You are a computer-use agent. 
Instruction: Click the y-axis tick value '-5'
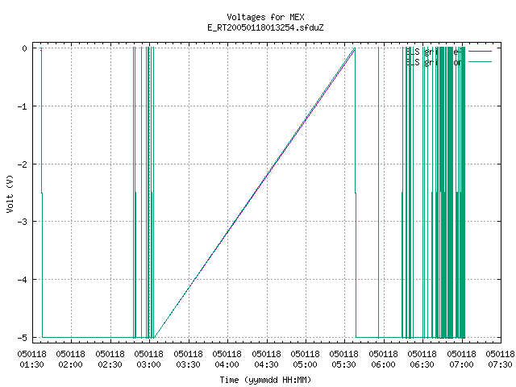[22, 338]
